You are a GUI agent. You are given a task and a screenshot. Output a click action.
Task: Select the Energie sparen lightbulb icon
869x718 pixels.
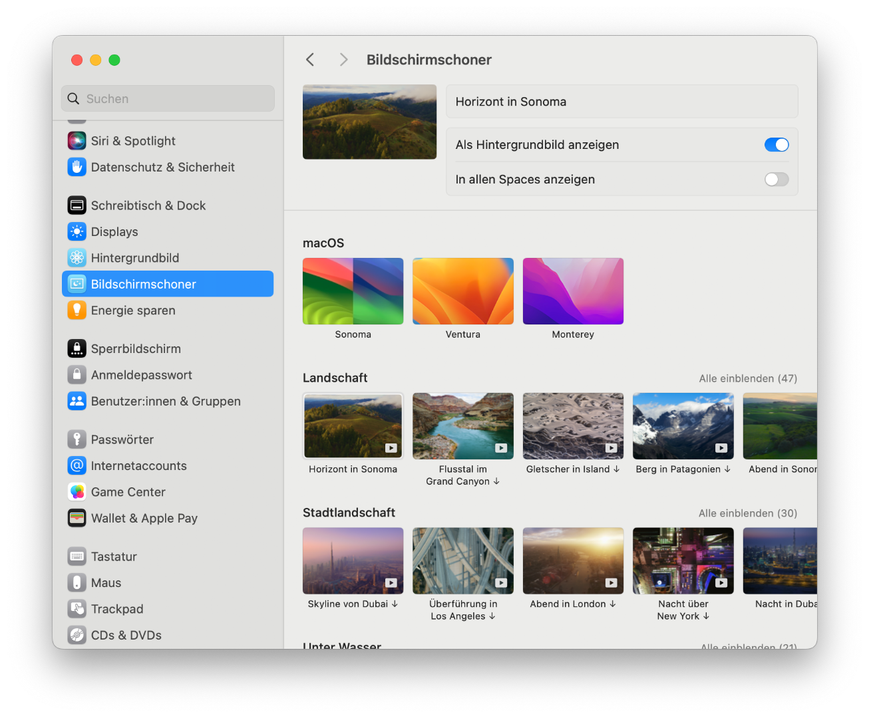click(77, 310)
